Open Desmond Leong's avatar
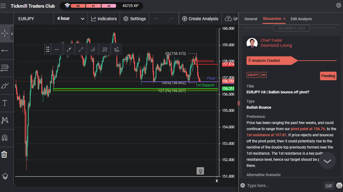Image resolution: width=343 pixels, height=192 pixels. (x=252, y=43)
